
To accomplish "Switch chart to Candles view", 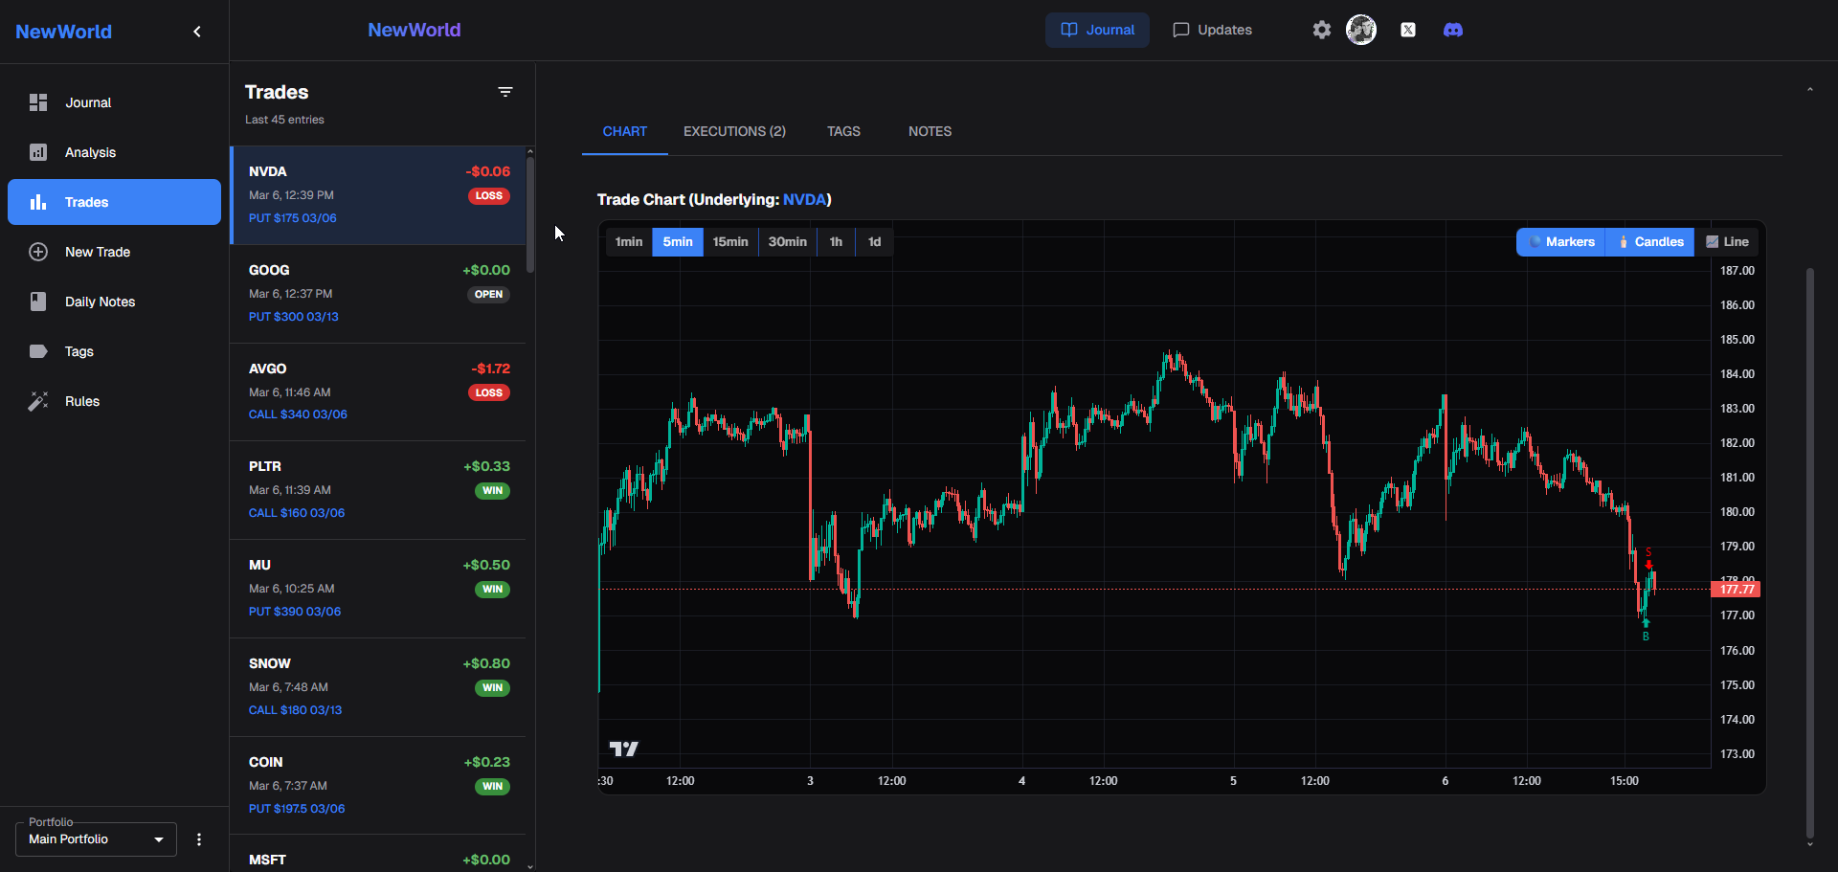I will pos(1650,242).
